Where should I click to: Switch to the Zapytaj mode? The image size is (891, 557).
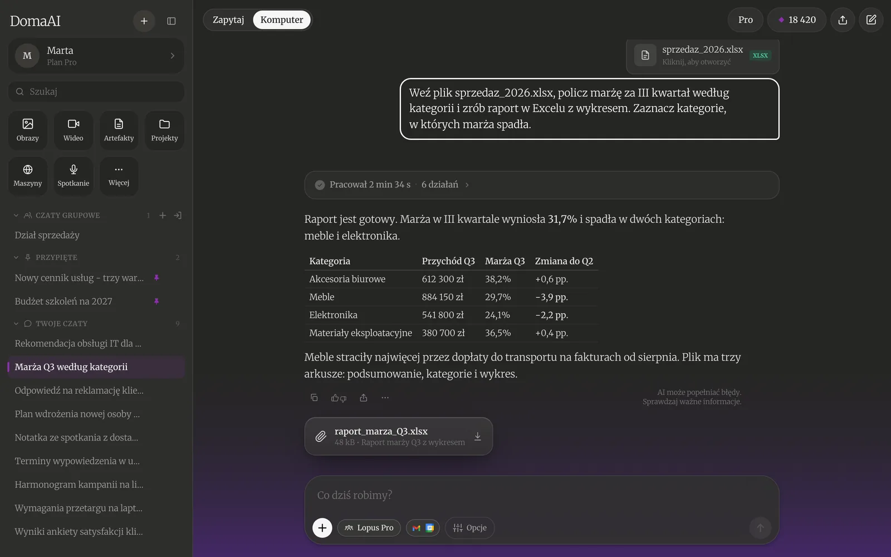[x=228, y=20]
